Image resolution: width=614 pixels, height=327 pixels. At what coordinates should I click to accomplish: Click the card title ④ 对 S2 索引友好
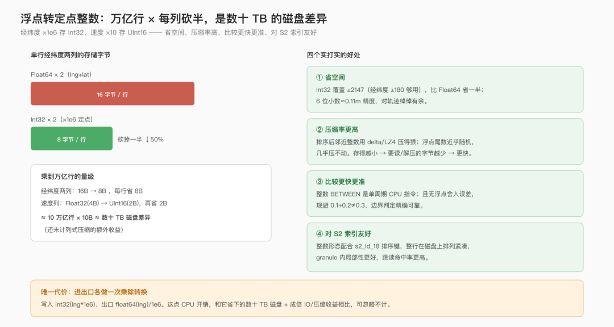[343, 233]
